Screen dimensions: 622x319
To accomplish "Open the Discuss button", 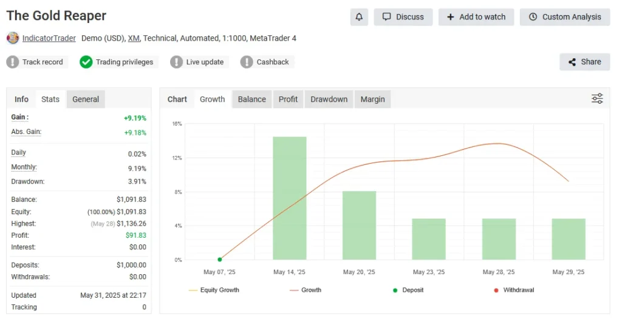I will (x=403, y=17).
